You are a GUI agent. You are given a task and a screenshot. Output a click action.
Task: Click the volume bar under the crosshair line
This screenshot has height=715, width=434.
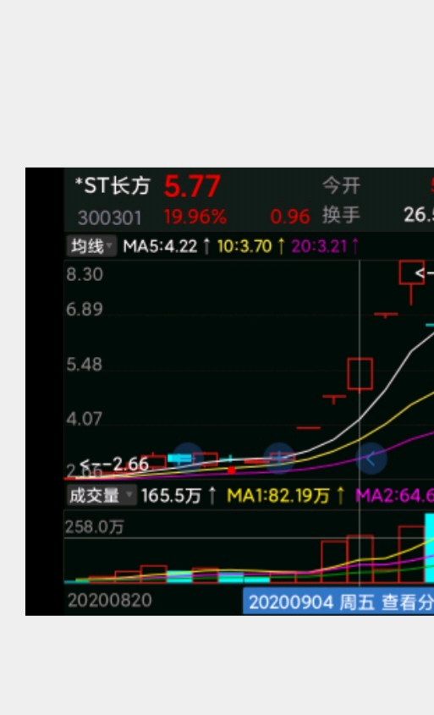click(x=360, y=559)
